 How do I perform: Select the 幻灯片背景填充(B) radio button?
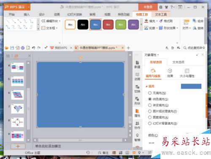pyautogui.click(x=150, y=124)
